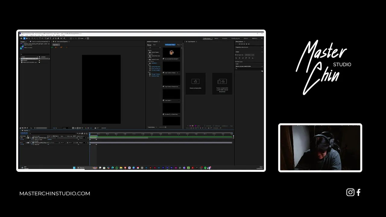Click Nueva composición a partir del material tile

point(222,83)
